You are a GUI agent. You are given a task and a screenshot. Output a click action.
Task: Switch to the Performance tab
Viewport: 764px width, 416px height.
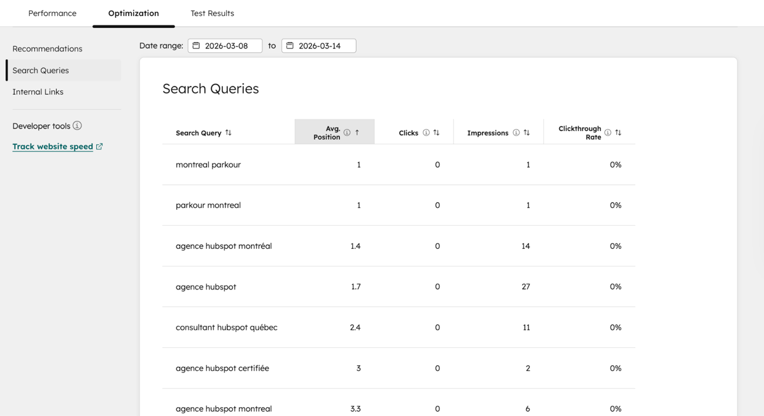tap(52, 13)
